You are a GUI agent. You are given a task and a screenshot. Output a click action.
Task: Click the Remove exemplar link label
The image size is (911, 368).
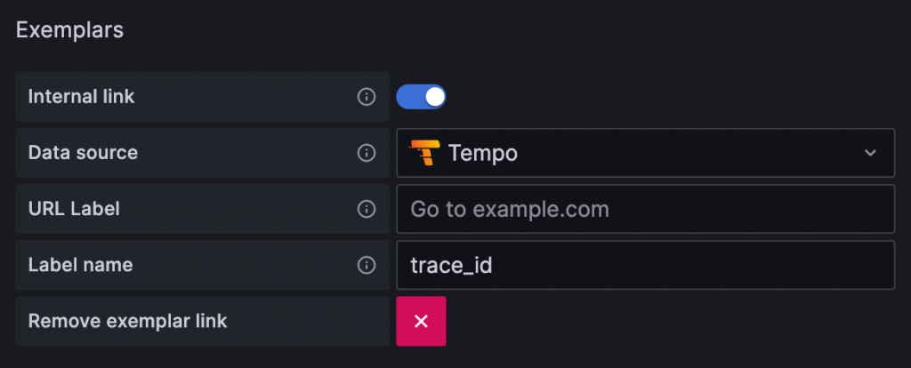[127, 321]
